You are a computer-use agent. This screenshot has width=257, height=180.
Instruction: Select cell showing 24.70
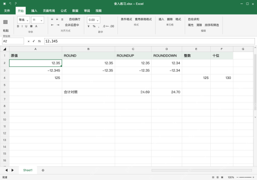[167, 92]
